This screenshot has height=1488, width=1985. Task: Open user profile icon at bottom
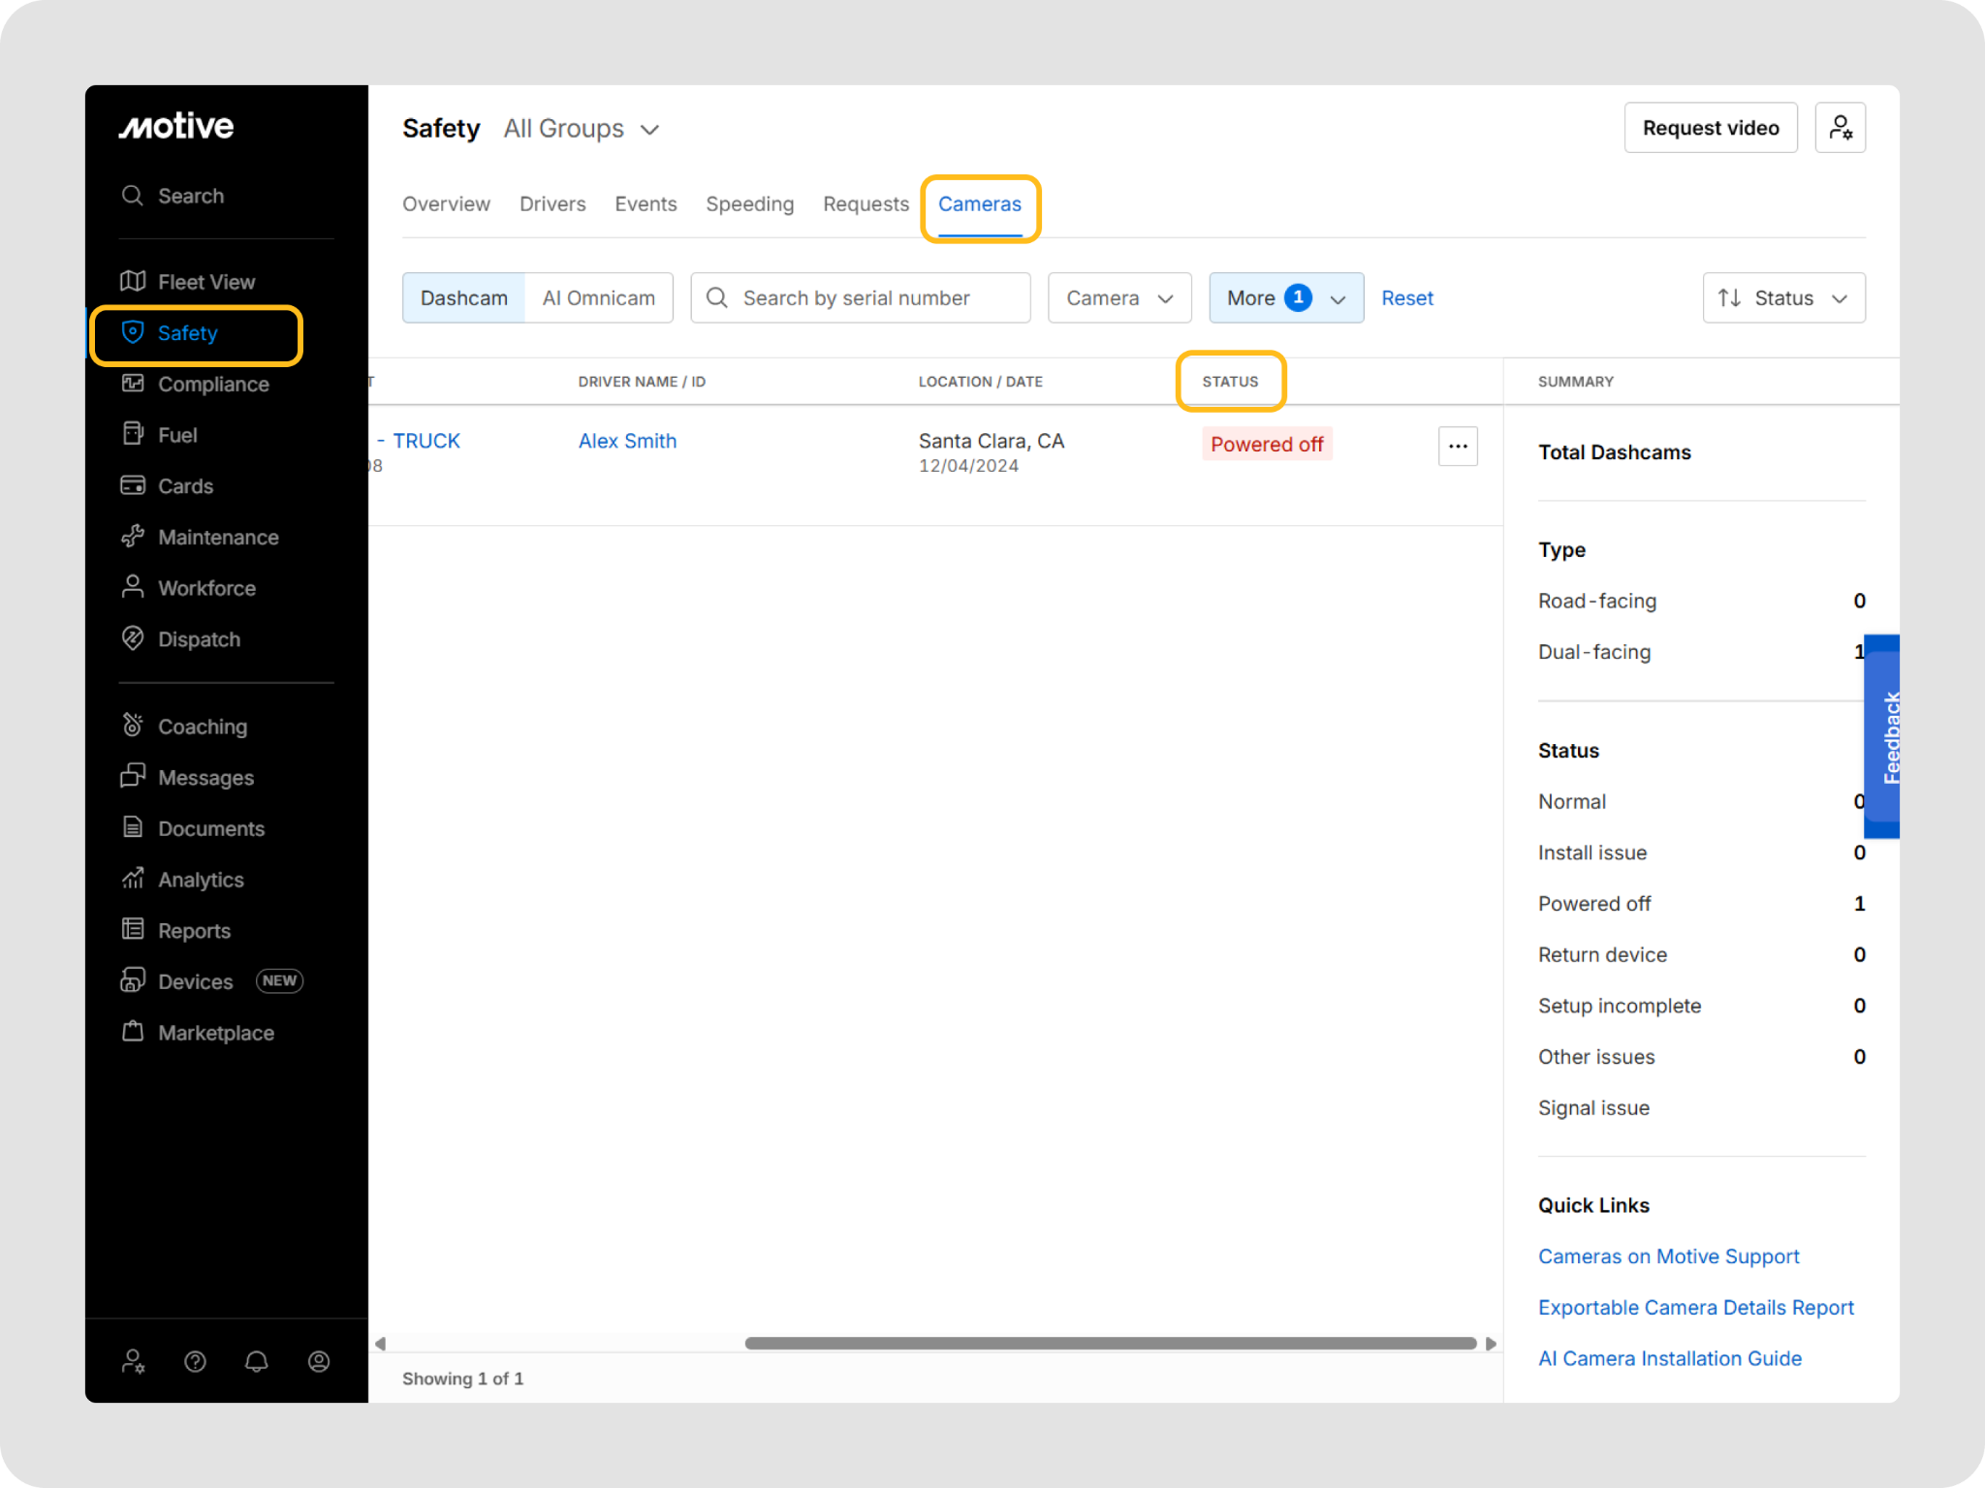[x=319, y=1361]
